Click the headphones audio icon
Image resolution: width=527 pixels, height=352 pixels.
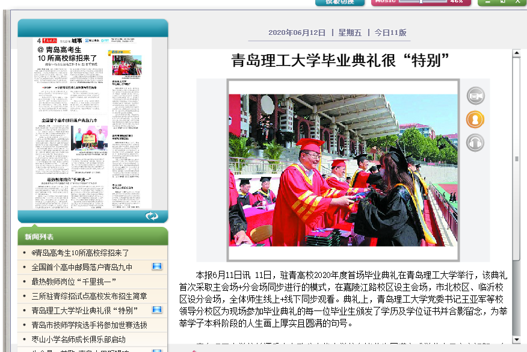475,143
